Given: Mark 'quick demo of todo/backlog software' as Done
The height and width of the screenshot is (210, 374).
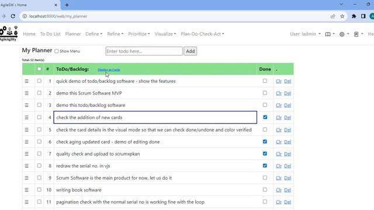Looking at the screenshot, I should pyautogui.click(x=265, y=80).
